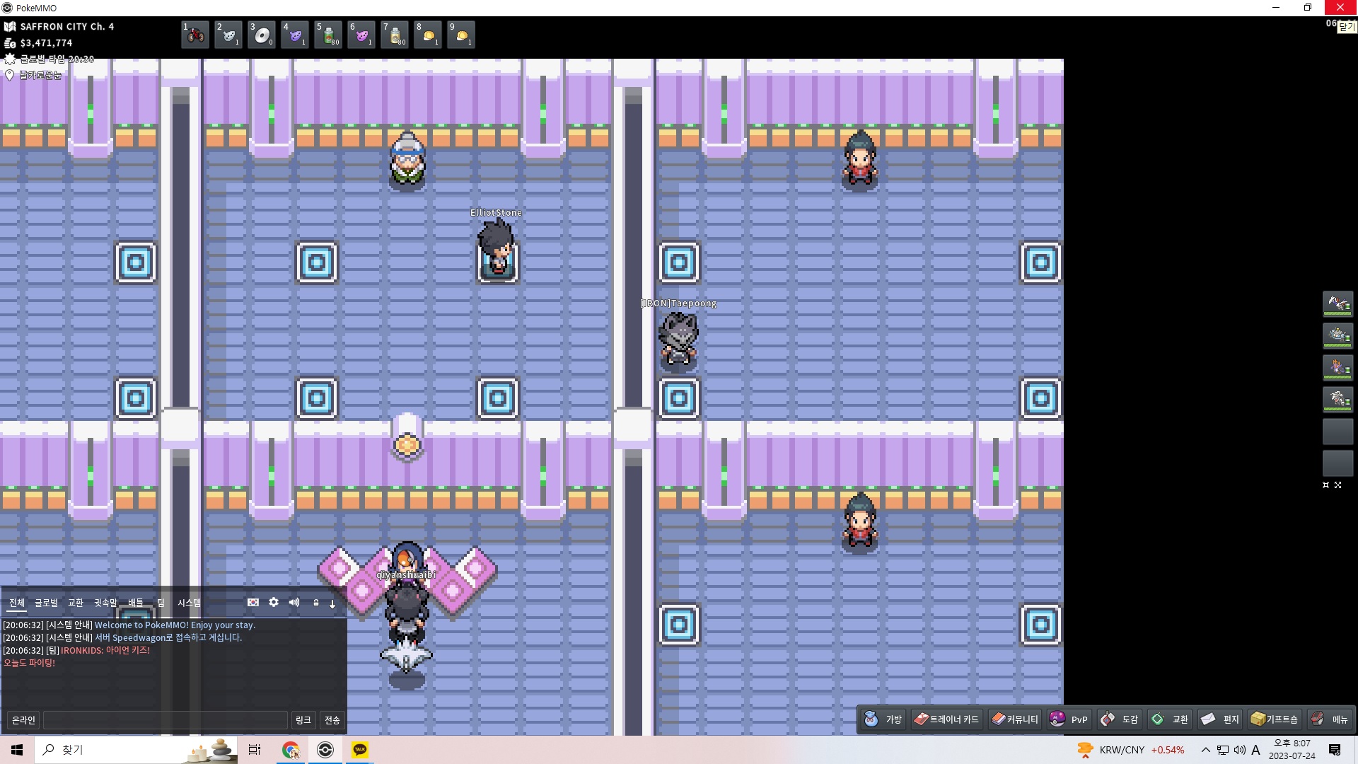The width and height of the screenshot is (1358, 764).
Task: Click the chat message input field
Action: click(166, 720)
